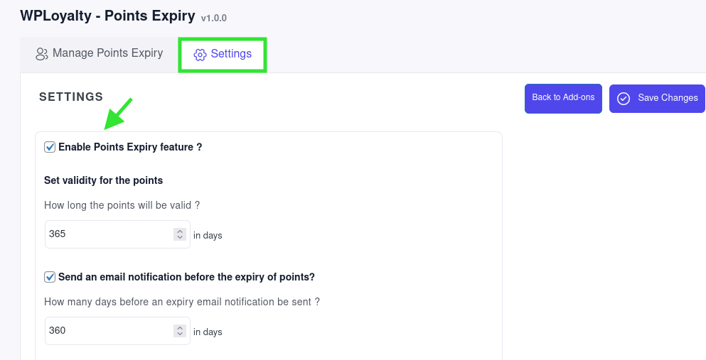Open the Settings tab
This screenshot has height=360, width=706.
coord(223,55)
